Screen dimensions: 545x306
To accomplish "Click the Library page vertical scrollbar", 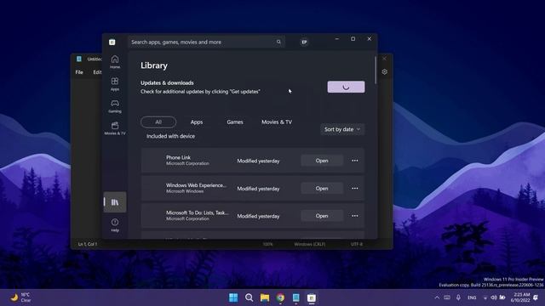I will click(x=376, y=71).
